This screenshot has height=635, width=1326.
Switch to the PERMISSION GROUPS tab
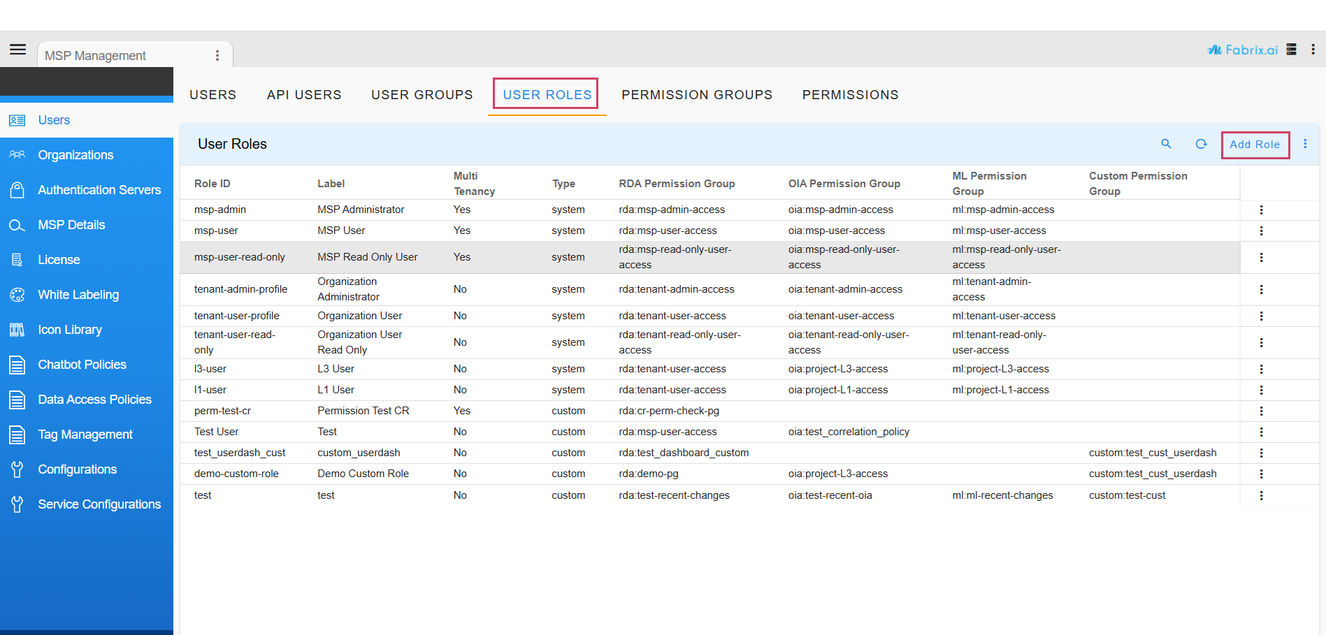pos(697,94)
